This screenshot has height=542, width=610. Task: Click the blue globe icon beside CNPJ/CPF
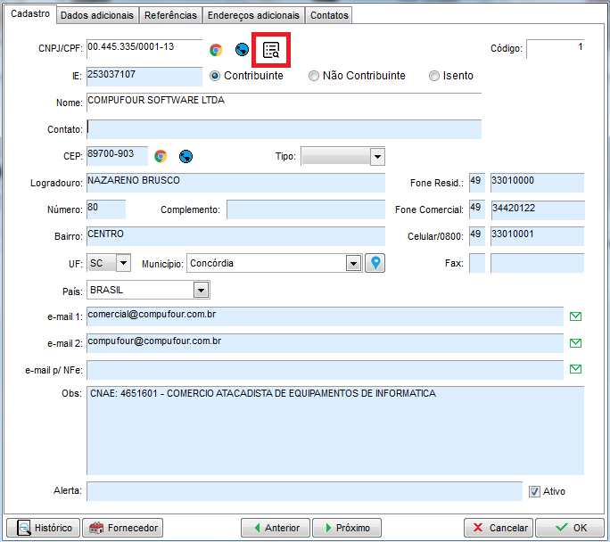242,50
